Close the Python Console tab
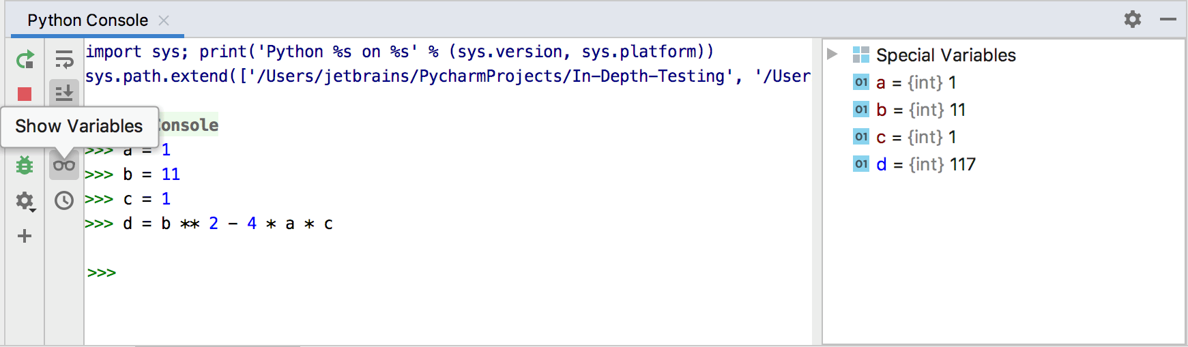1188x347 pixels. [x=164, y=20]
